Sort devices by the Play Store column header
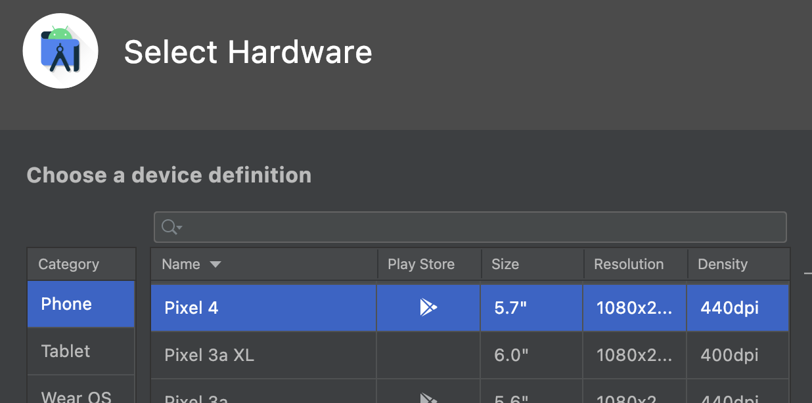The width and height of the screenshot is (812, 403). coord(420,264)
